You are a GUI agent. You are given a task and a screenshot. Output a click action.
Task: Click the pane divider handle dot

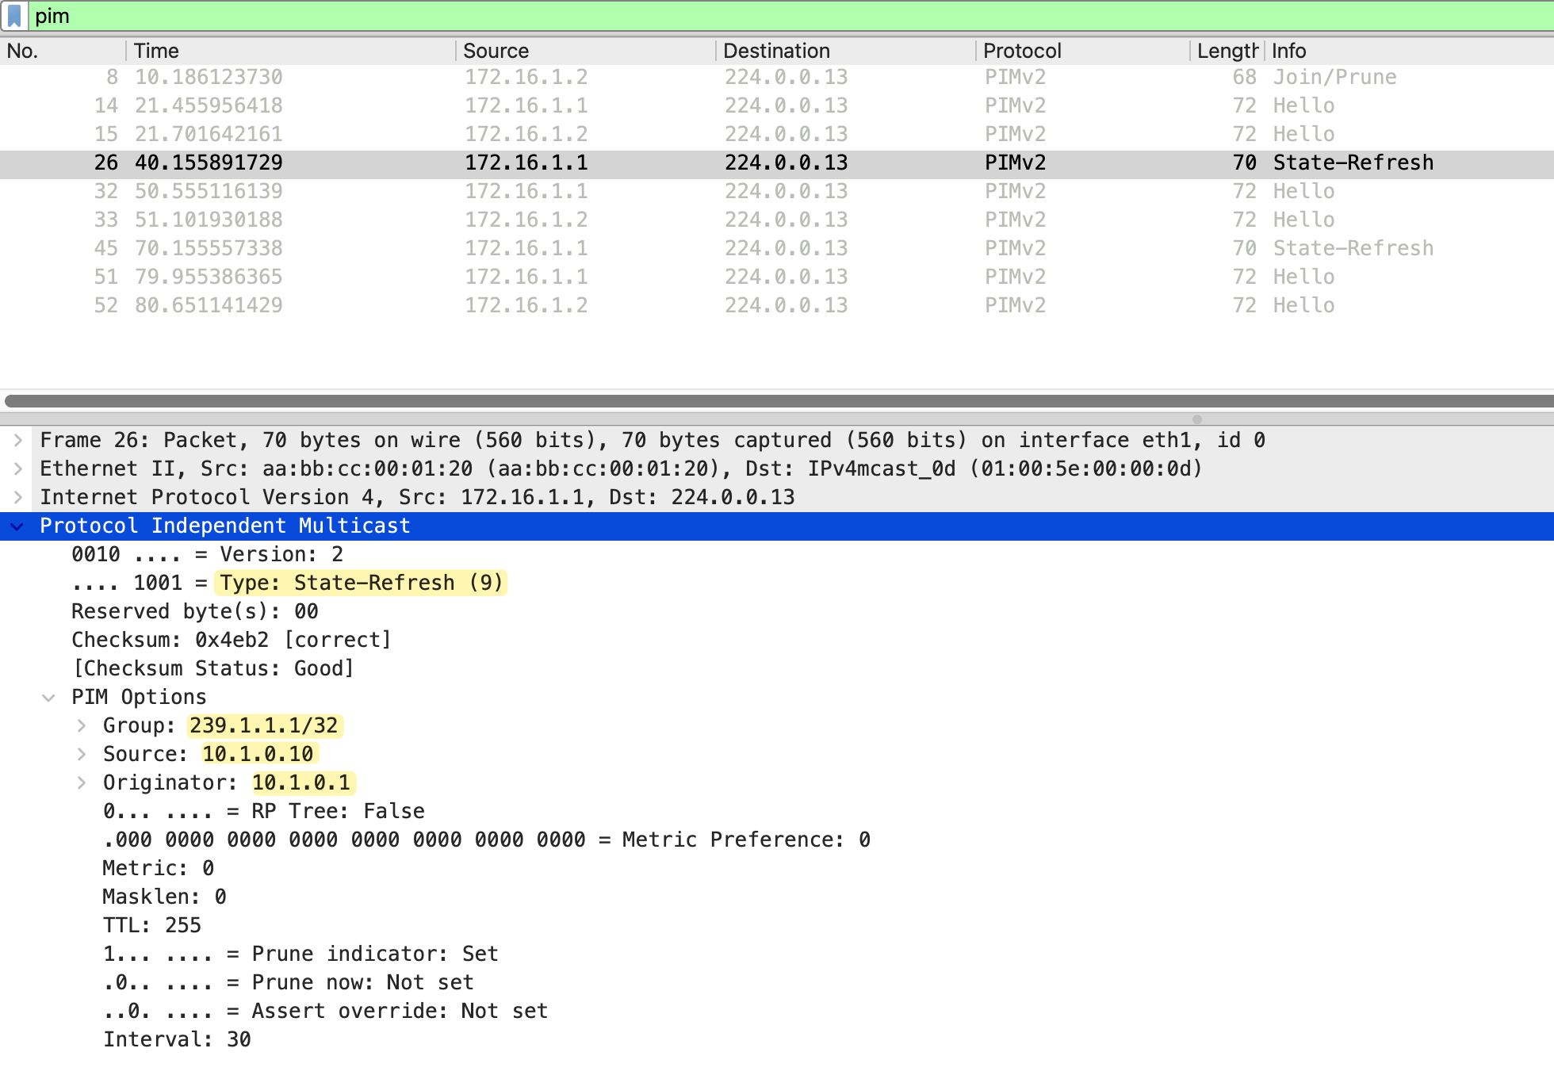click(x=1197, y=419)
